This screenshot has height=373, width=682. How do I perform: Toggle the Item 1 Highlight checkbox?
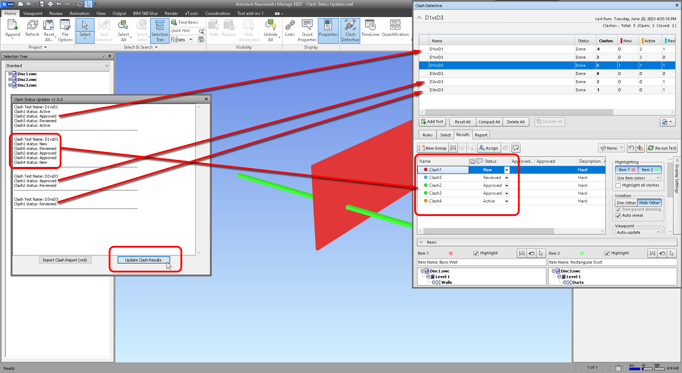[476, 253]
